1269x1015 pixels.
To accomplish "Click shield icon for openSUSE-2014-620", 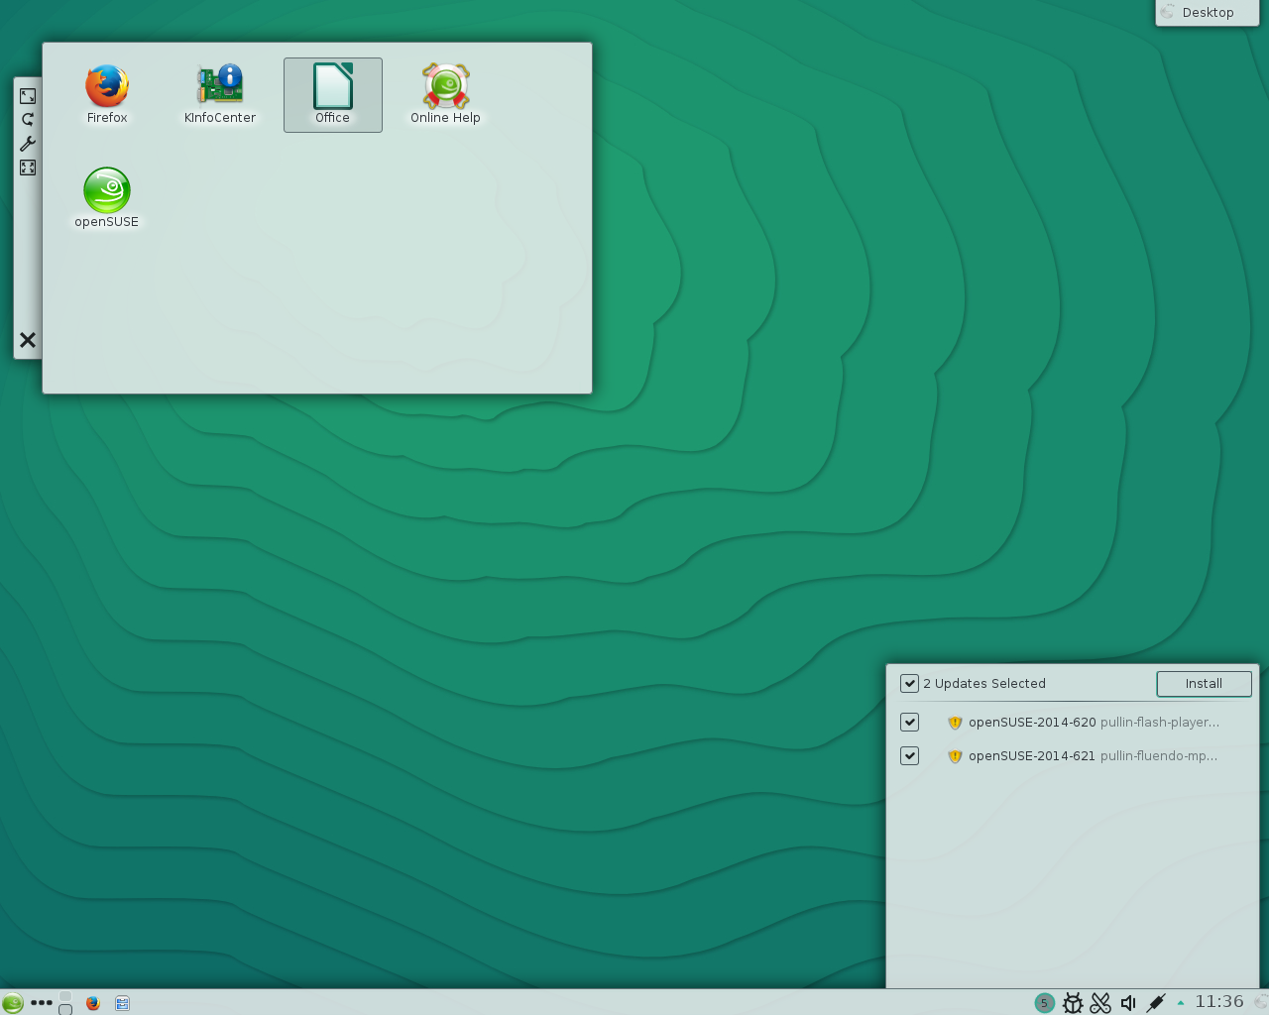I will [955, 723].
